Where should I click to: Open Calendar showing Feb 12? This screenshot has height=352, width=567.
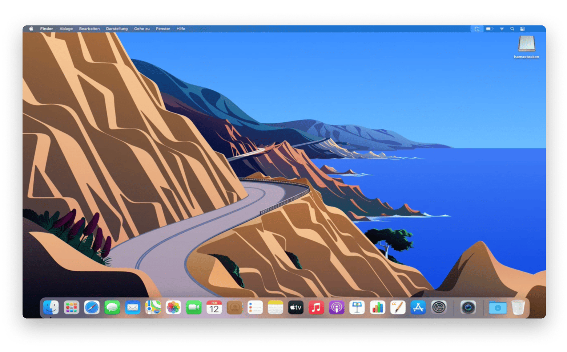214,308
